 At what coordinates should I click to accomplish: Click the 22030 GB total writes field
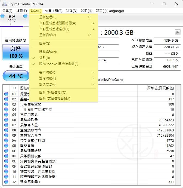[167, 47]
